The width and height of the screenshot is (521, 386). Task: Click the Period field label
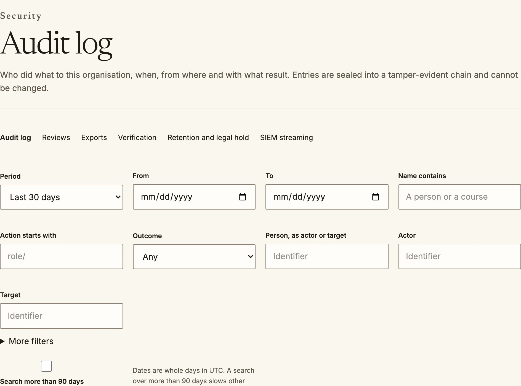(x=10, y=176)
